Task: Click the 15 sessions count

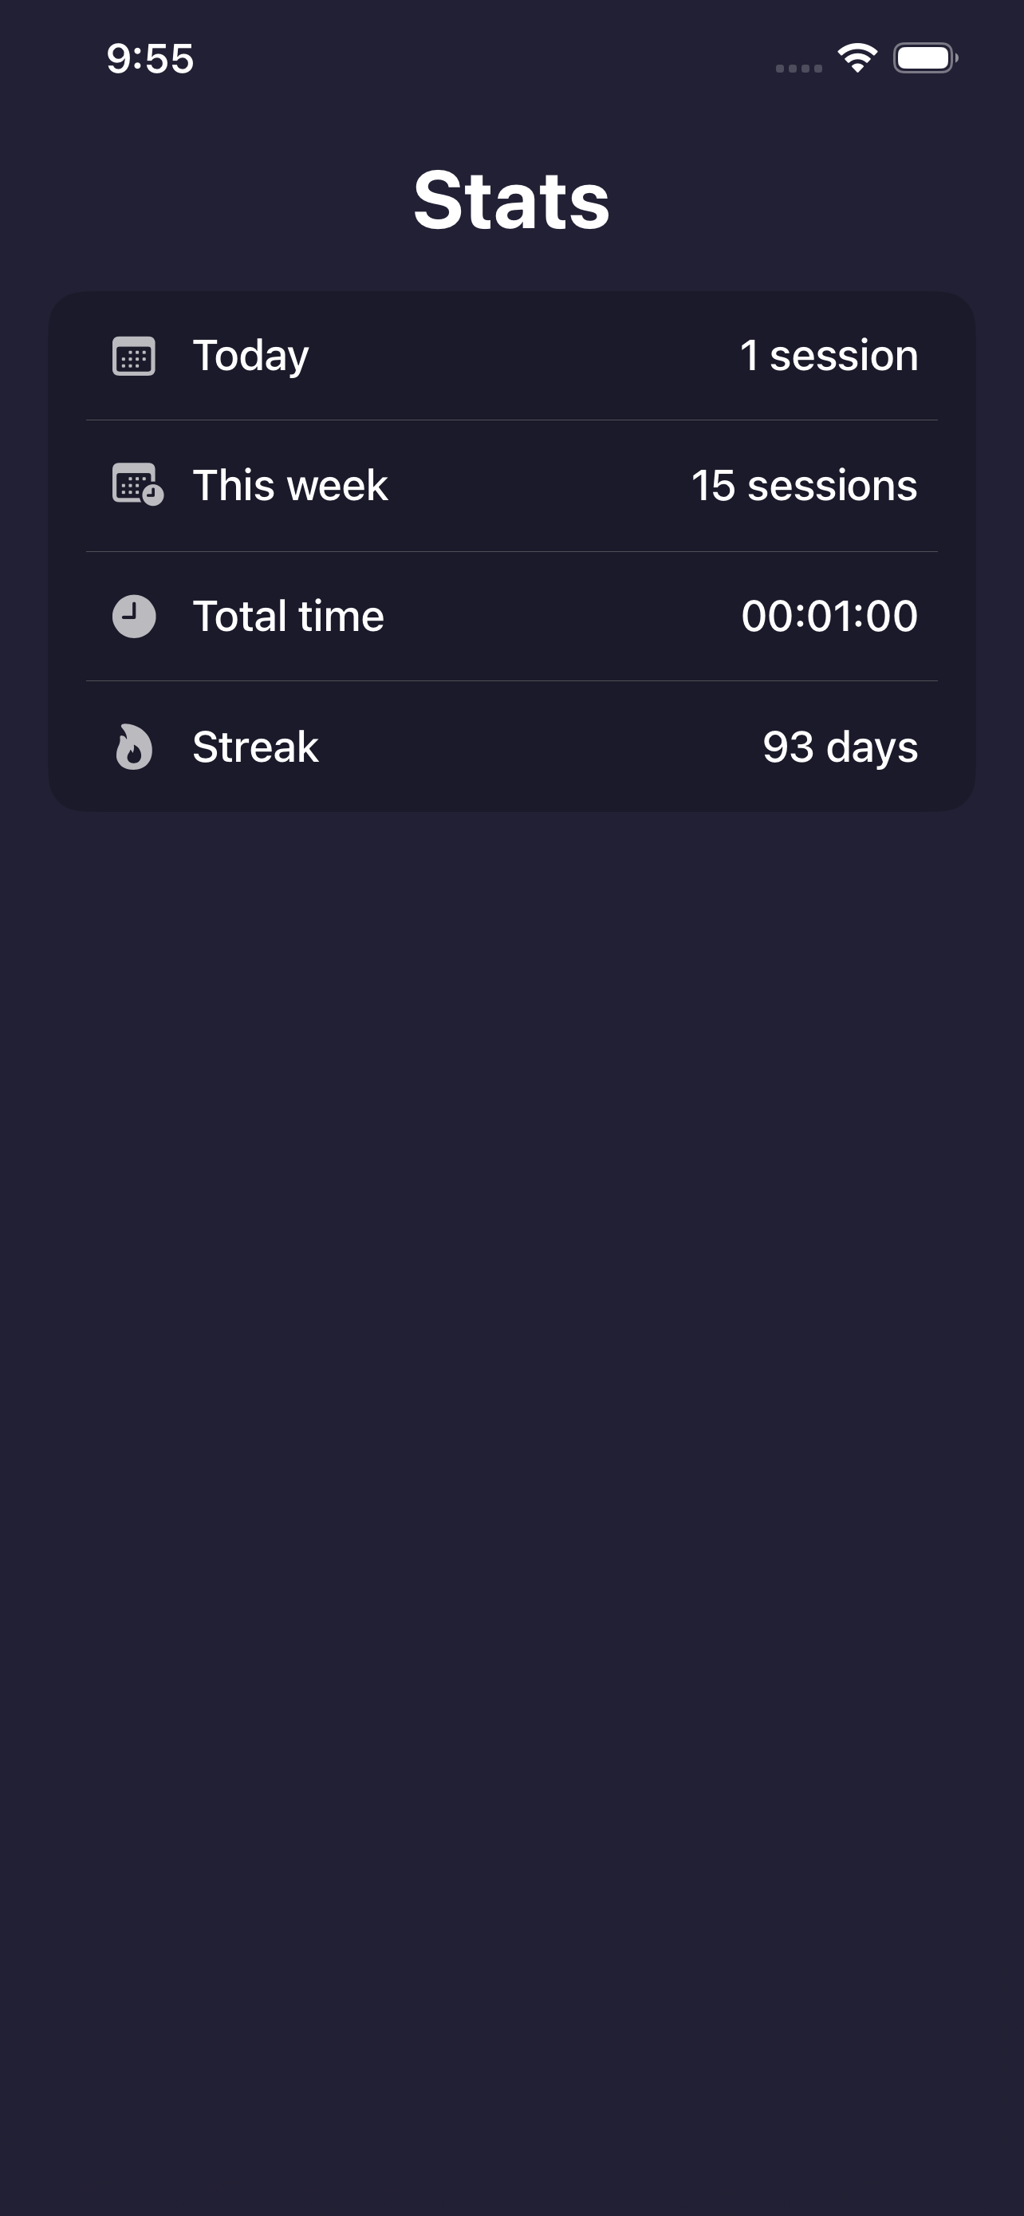Action: click(804, 485)
